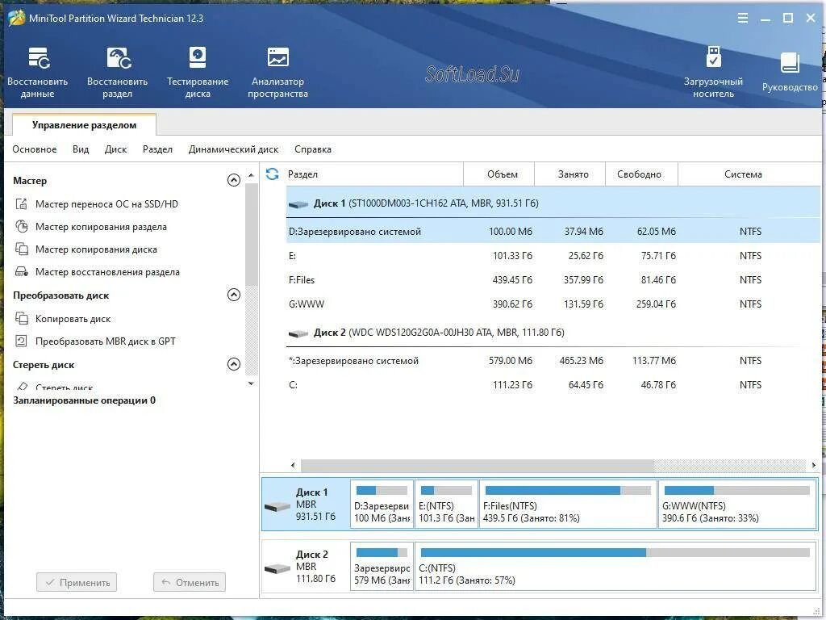826x620 pixels.
Task: Select Диск 2 *:Зарезервировано системой row
Action: (x=553, y=361)
